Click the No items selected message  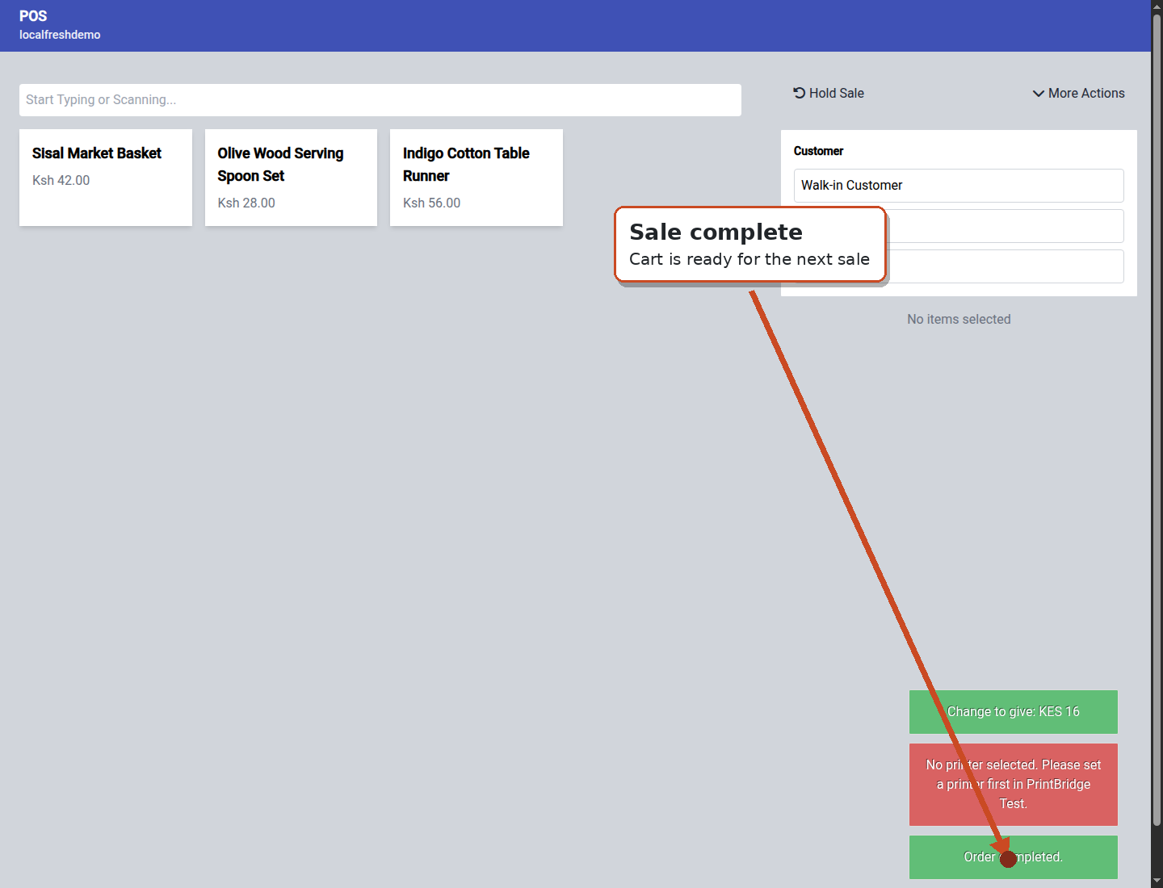(x=959, y=320)
